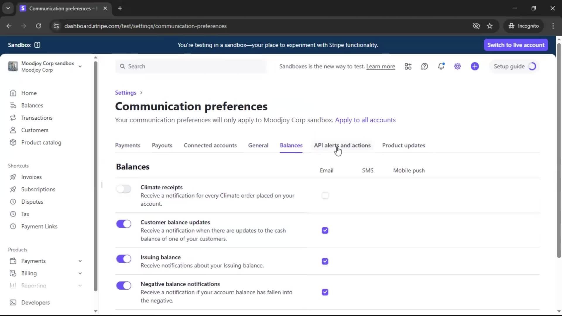Uncheck Issuing balance email checkbox

(325, 261)
